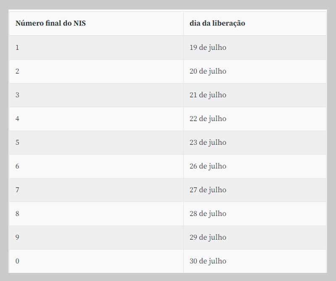Select the cell with NIS number 7
The image size is (336, 281).
17,190
